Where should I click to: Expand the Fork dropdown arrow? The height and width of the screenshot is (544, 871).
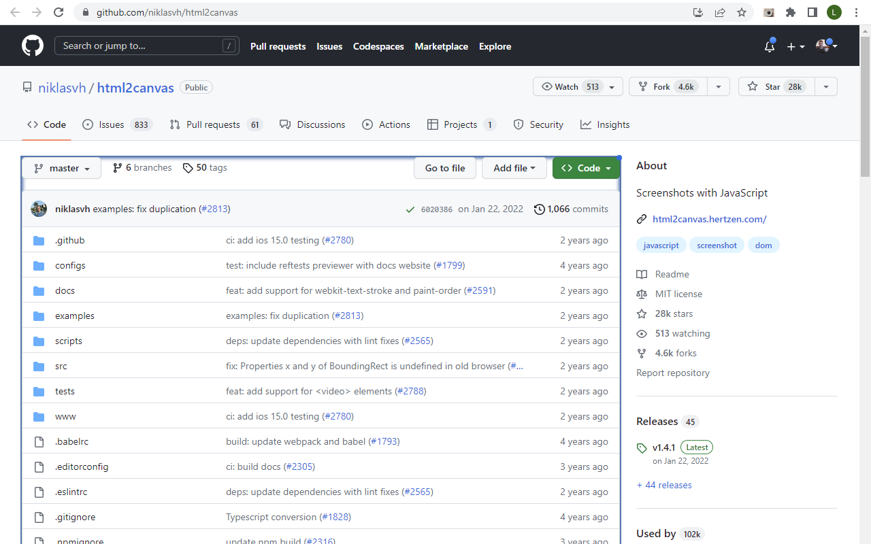click(719, 86)
